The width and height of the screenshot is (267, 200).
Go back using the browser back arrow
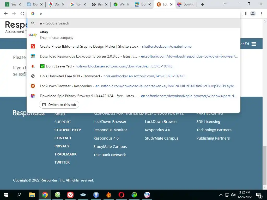pyautogui.click(x=6, y=14)
